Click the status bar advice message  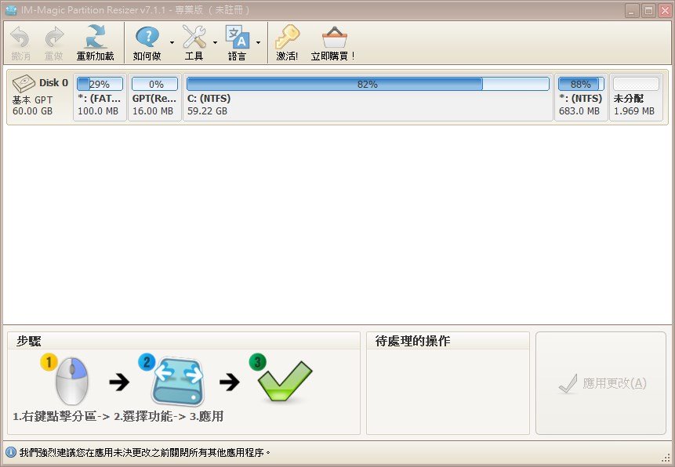[x=145, y=453]
